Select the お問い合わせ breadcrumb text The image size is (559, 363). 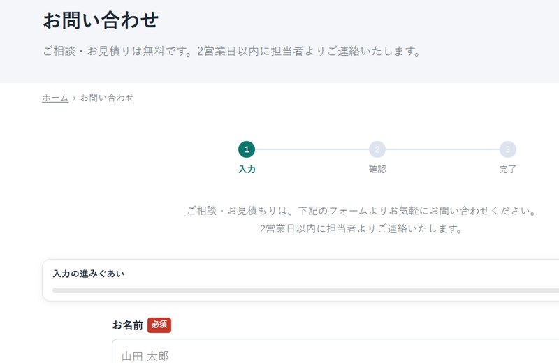pyautogui.click(x=107, y=98)
